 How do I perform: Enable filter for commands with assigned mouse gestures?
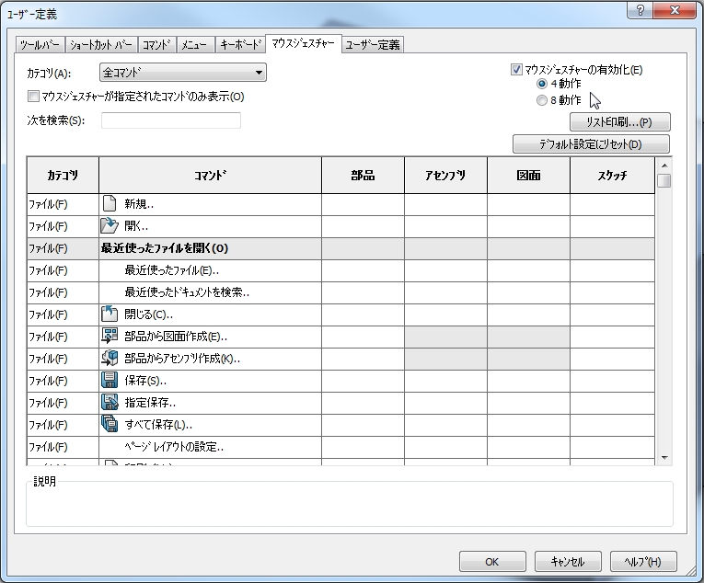tap(34, 96)
